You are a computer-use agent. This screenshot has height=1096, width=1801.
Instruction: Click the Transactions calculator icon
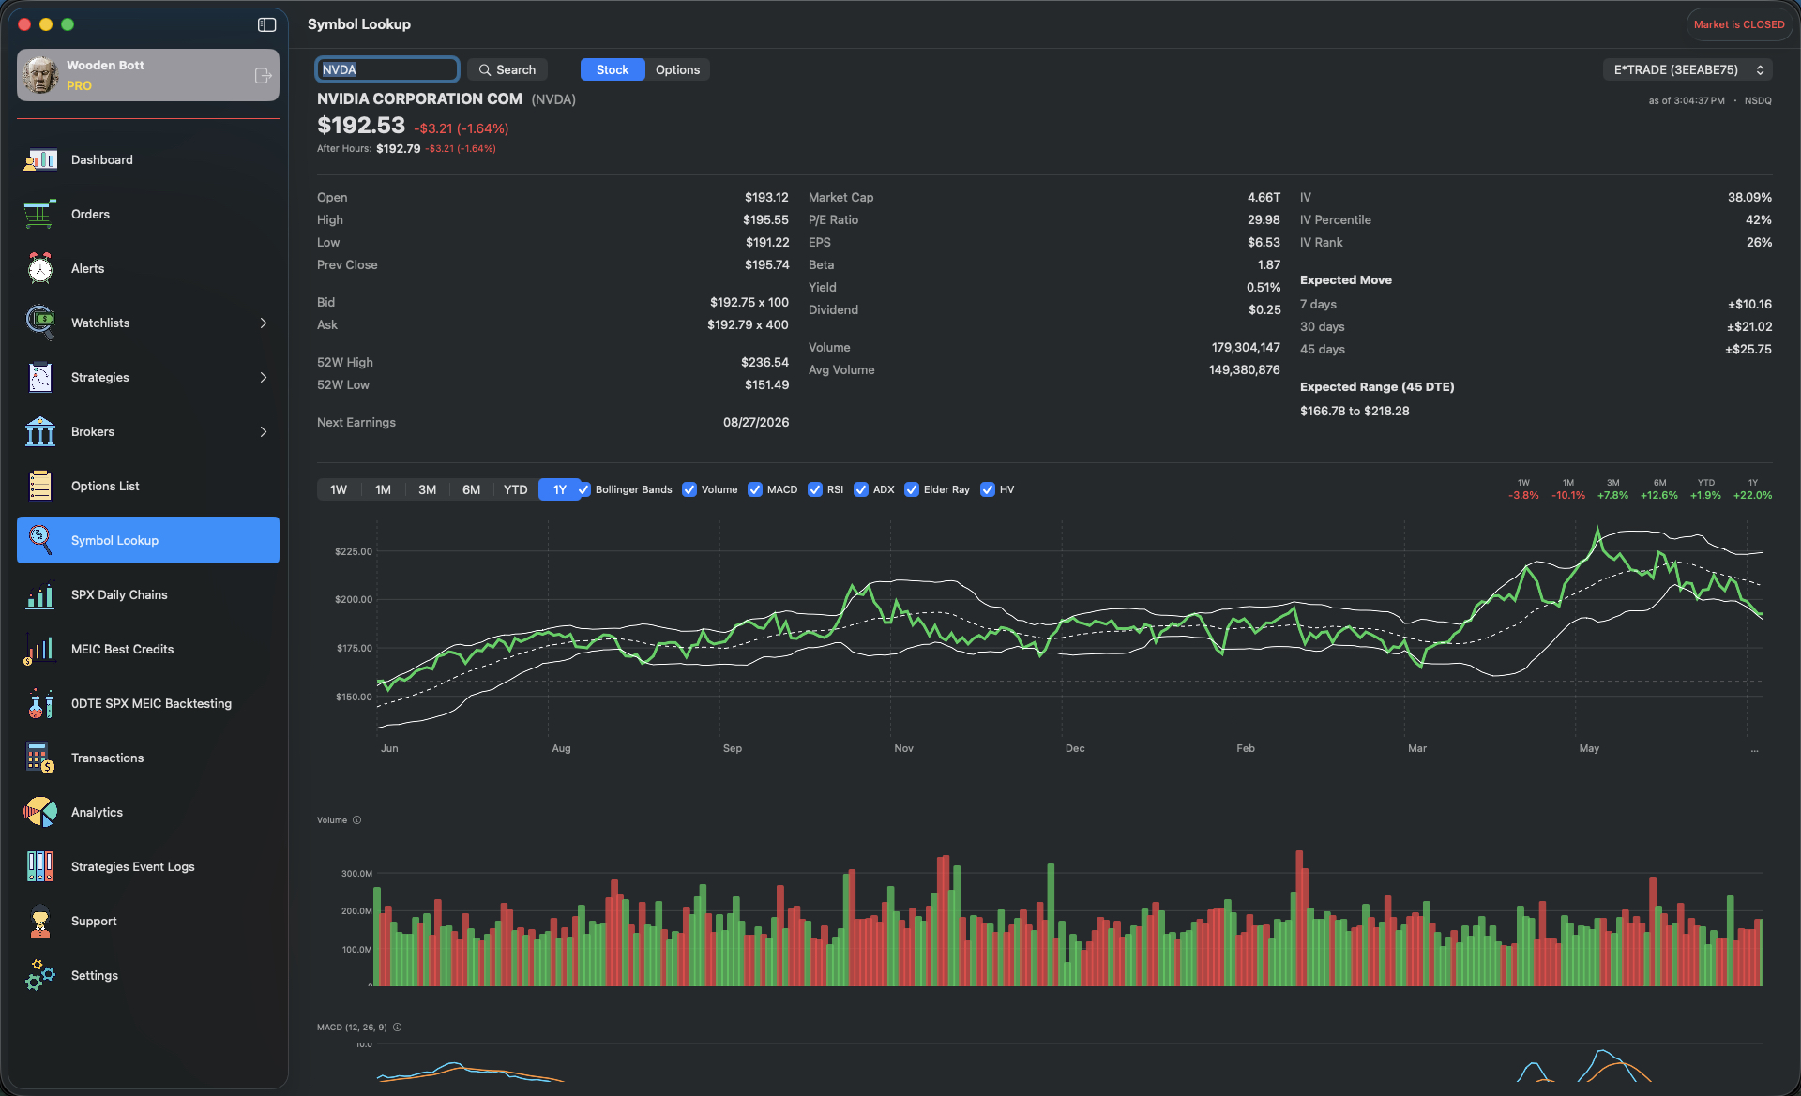40,758
